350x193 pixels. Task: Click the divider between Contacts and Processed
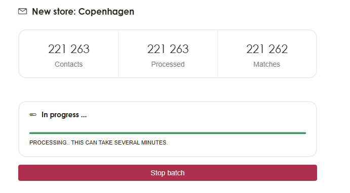click(x=119, y=54)
